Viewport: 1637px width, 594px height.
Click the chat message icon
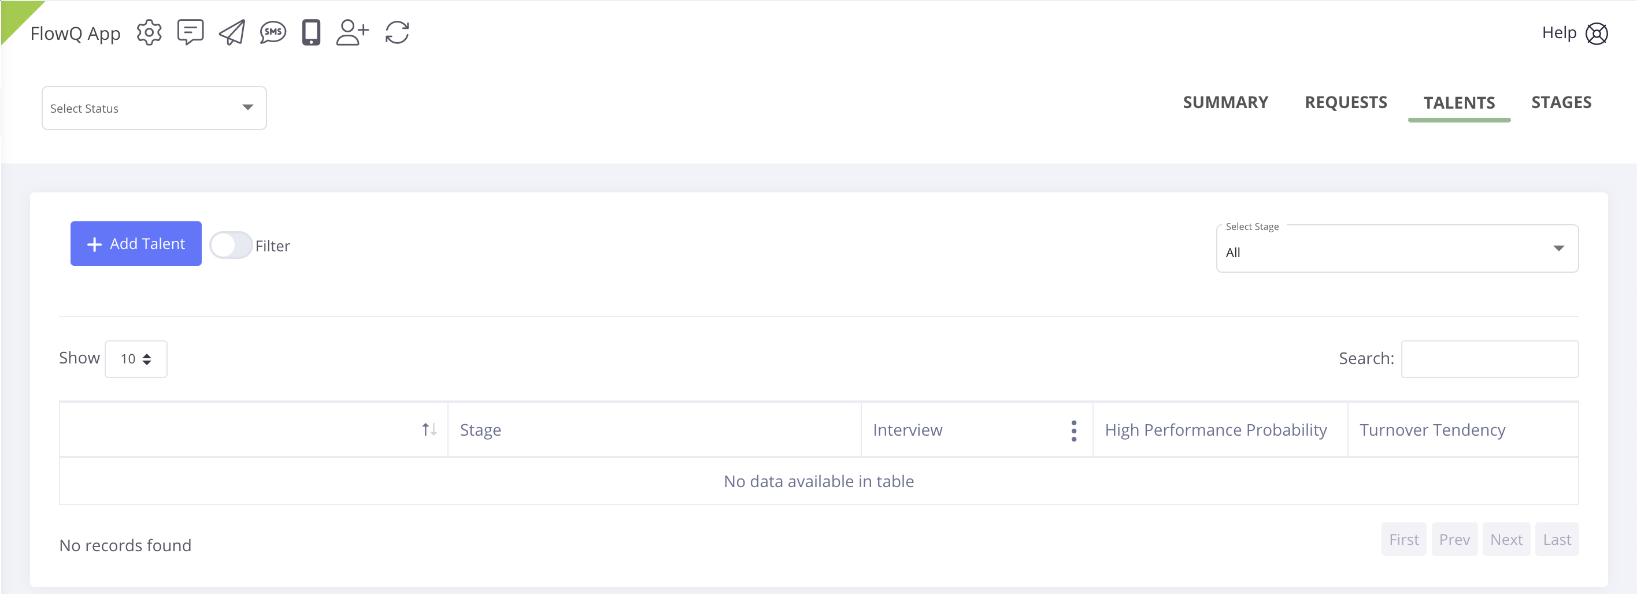190,32
